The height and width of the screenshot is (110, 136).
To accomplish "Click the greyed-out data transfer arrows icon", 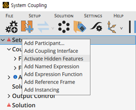I will [x=43, y=27].
